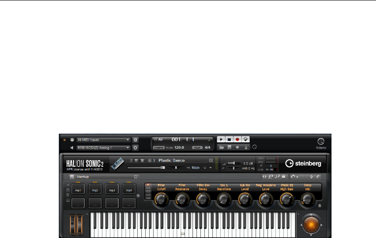Screen dimensions: 376x238
Task: Adjust the program level slider
Action: click(146, 168)
